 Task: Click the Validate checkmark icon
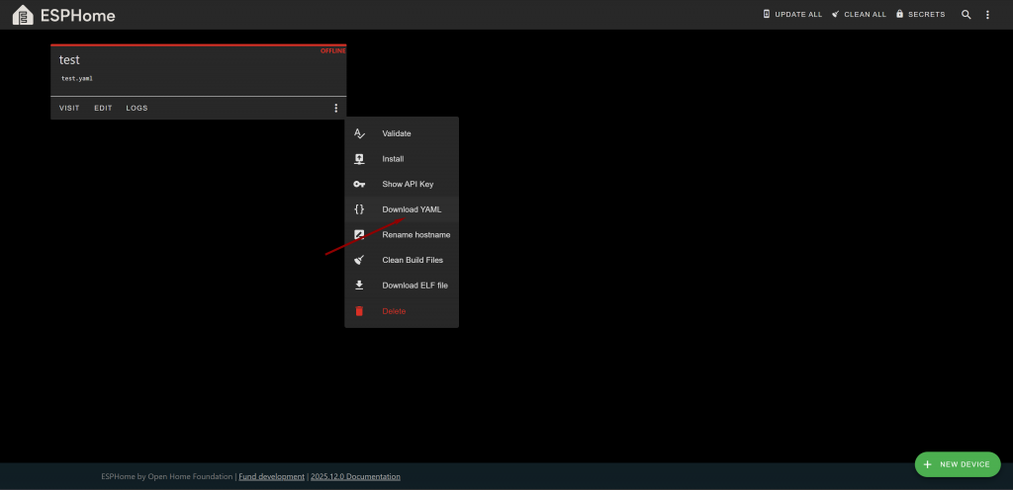(359, 133)
